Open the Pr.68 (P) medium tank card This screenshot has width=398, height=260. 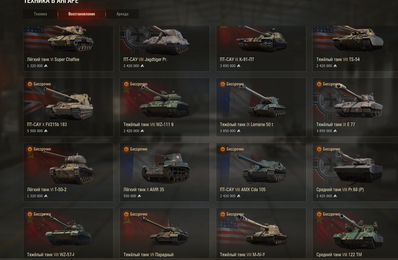[x=358, y=172]
